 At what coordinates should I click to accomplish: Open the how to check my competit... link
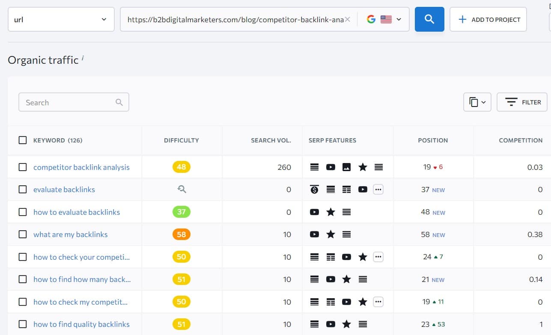click(80, 302)
